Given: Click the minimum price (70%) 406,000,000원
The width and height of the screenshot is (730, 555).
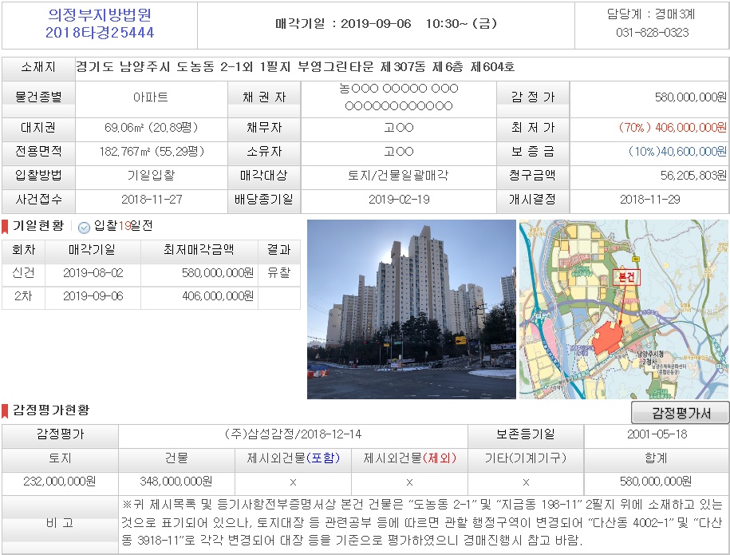Looking at the screenshot, I should coord(673,127).
